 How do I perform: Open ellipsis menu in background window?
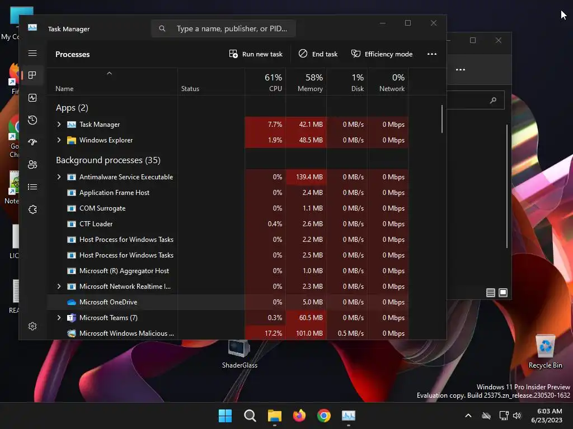[461, 70]
